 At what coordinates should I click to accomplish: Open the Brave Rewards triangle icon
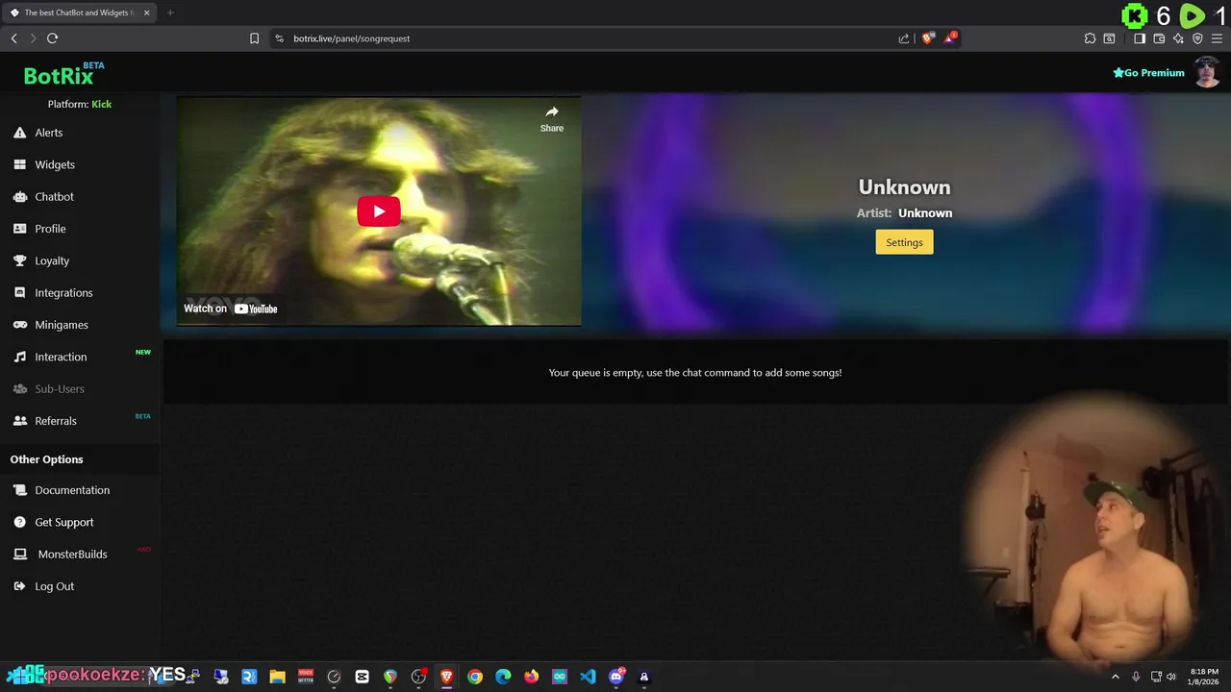click(x=951, y=37)
